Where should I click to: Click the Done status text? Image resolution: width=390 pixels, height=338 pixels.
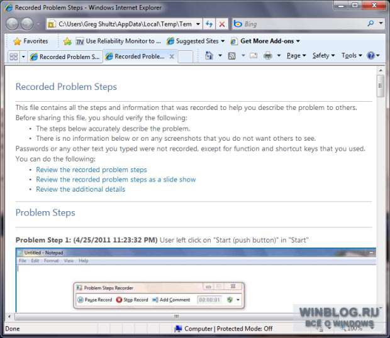13,329
